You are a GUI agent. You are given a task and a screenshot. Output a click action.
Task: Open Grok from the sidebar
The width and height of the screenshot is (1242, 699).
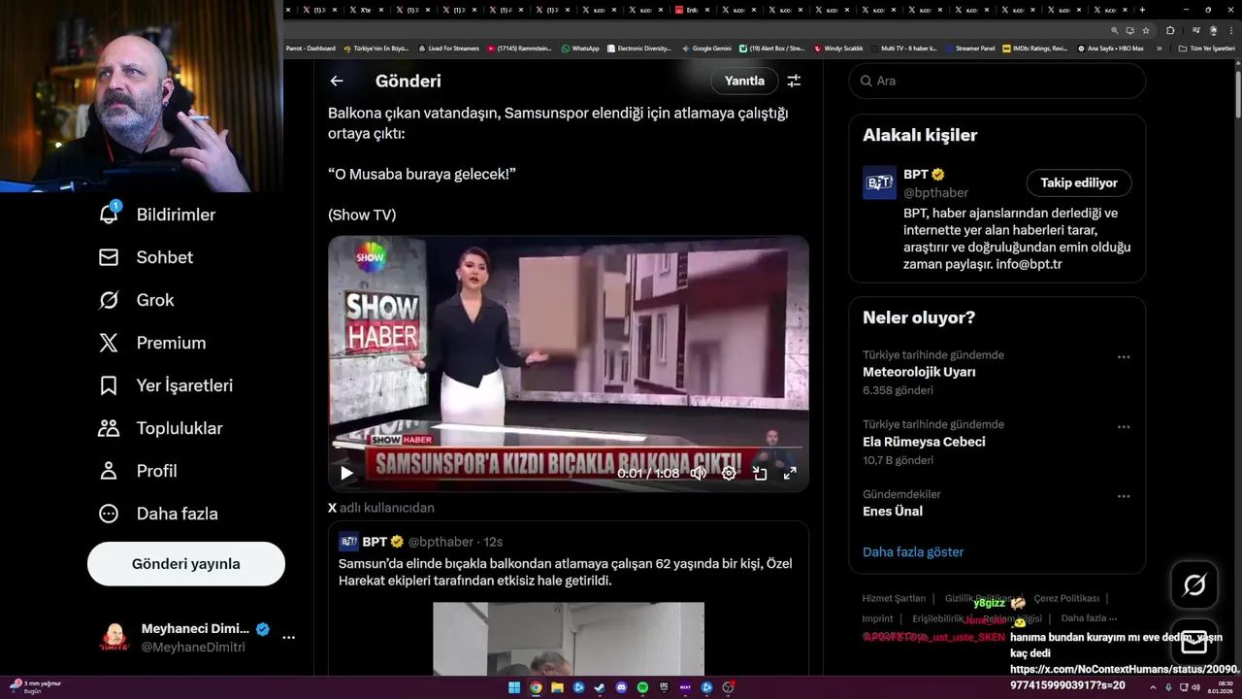[x=109, y=300]
